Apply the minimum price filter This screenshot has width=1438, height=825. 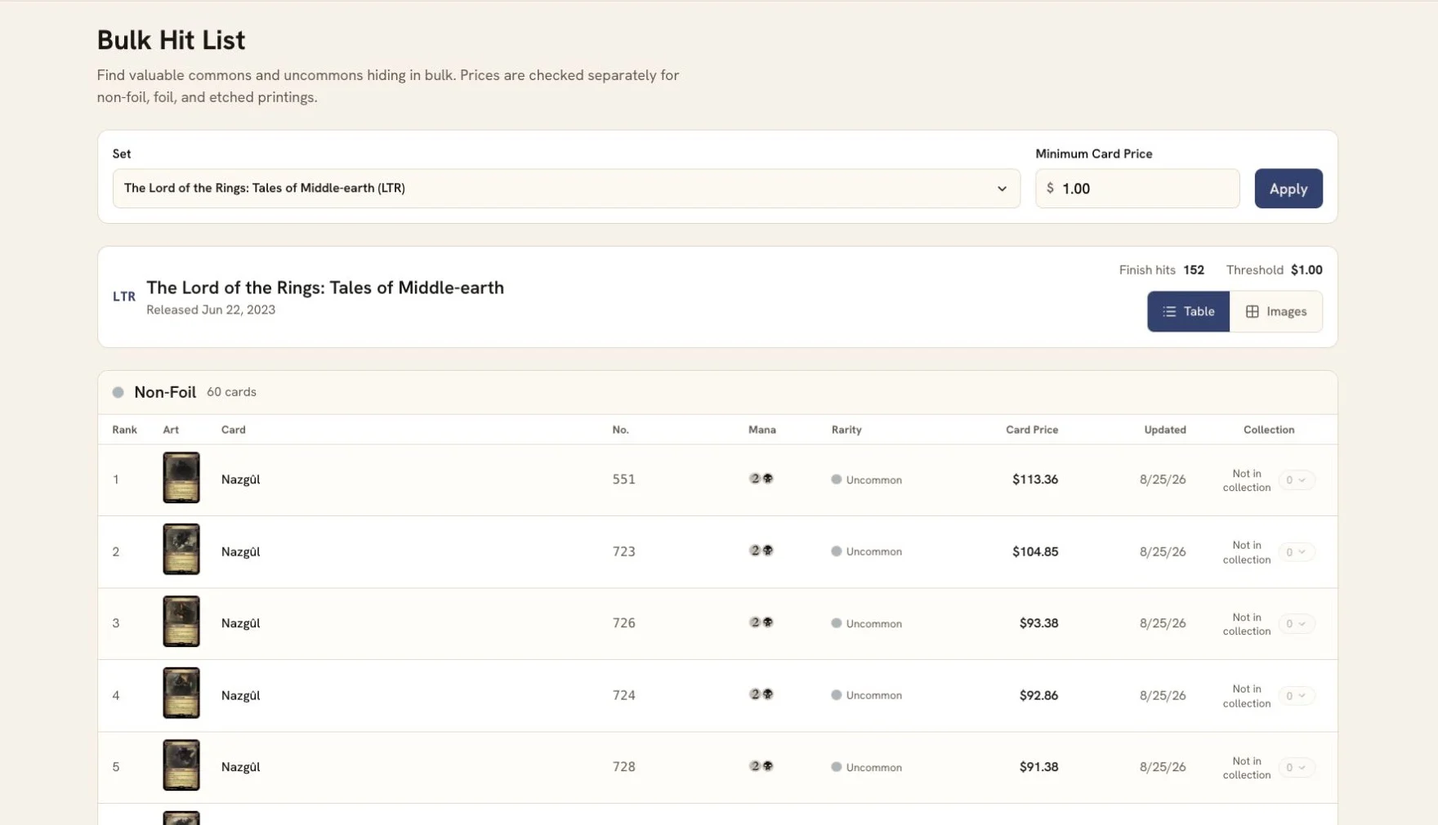1288,188
